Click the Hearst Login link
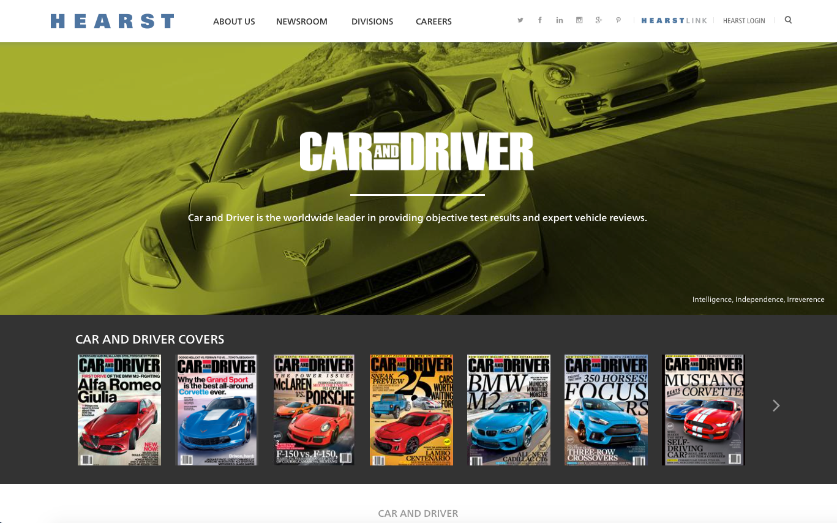This screenshot has width=837, height=523. [744, 21]
